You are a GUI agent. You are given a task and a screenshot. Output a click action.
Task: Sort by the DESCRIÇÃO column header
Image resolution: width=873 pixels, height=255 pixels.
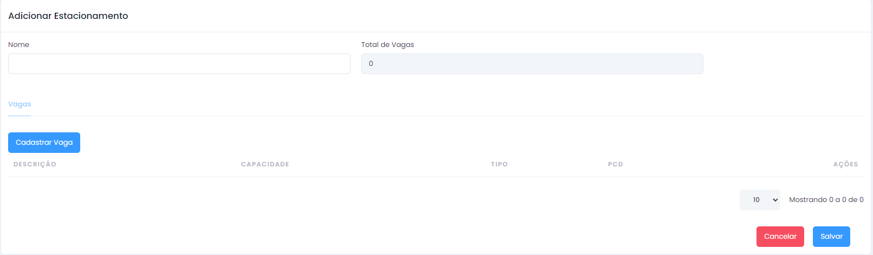(35, 164)
